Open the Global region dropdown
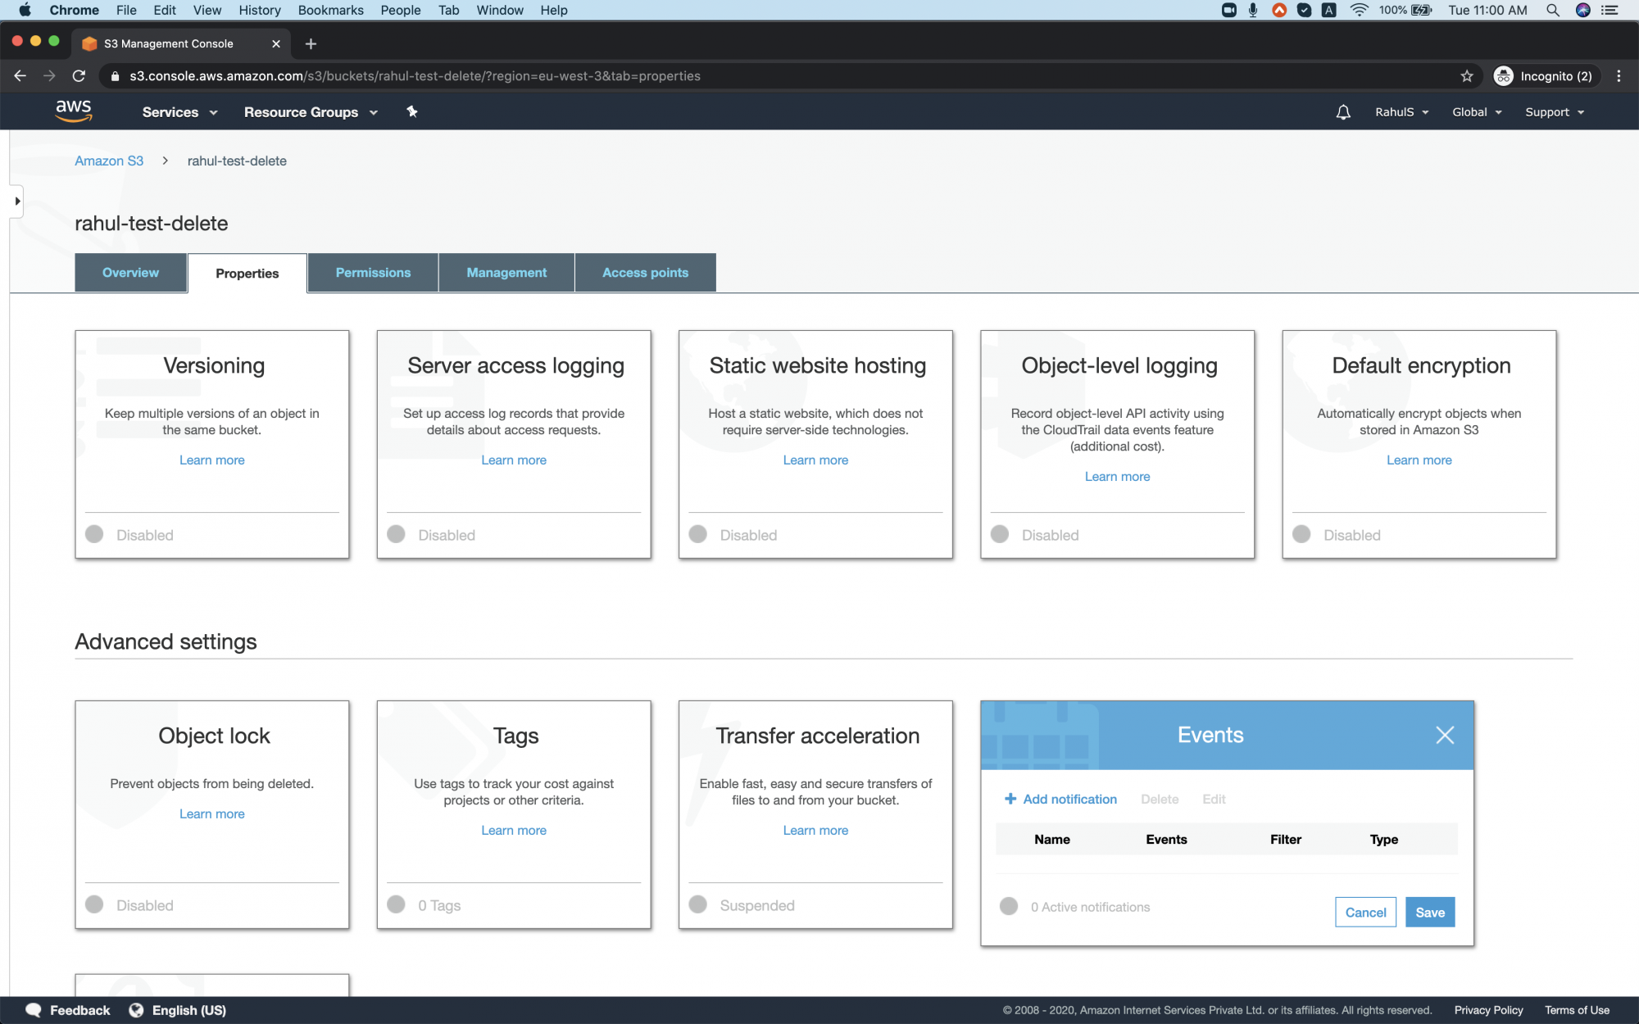This screenshot has height=1024, width=1639. 1475,111
